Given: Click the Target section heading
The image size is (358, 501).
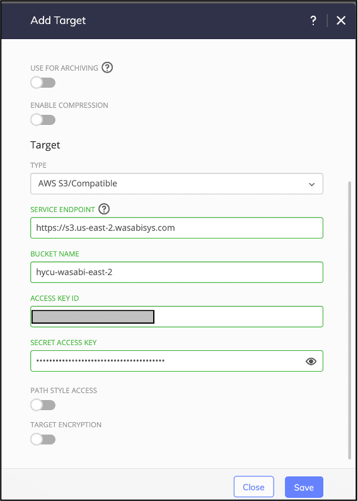Looking at the screenshot, I should point(45,145).
